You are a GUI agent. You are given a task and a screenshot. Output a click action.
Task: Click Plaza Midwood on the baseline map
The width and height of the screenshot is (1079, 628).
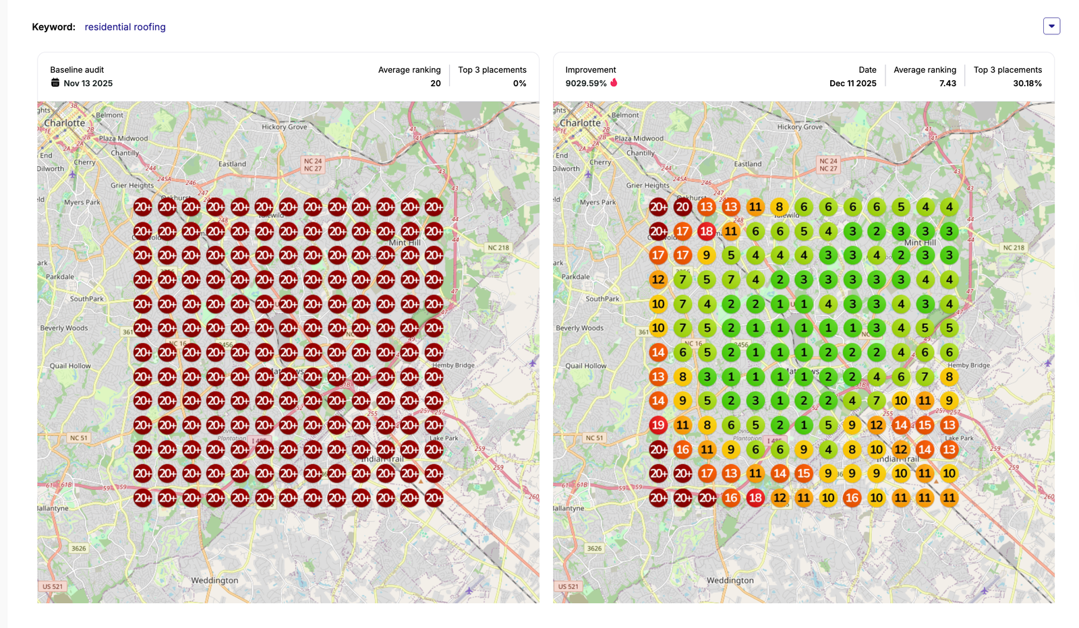tap(123, 138)
